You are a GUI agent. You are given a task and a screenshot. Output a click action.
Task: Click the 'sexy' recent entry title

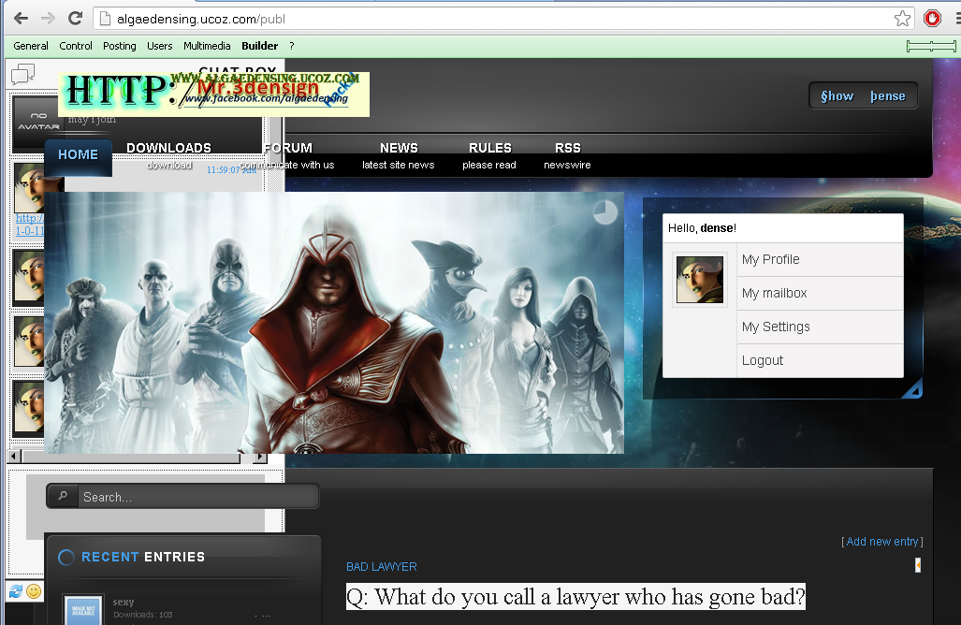124,602
